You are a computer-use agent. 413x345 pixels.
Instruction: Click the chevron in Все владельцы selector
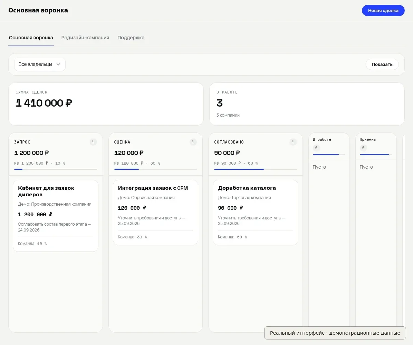(x=58, y=64)
